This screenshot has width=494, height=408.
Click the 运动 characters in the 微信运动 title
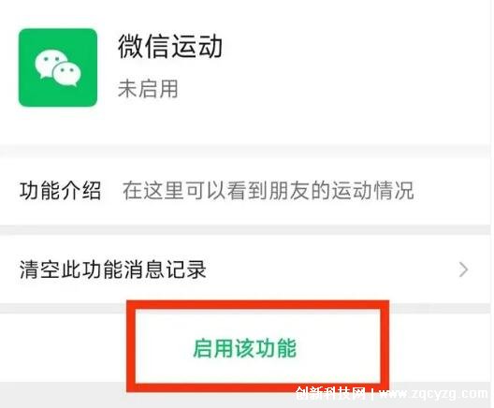coord(196,46)
